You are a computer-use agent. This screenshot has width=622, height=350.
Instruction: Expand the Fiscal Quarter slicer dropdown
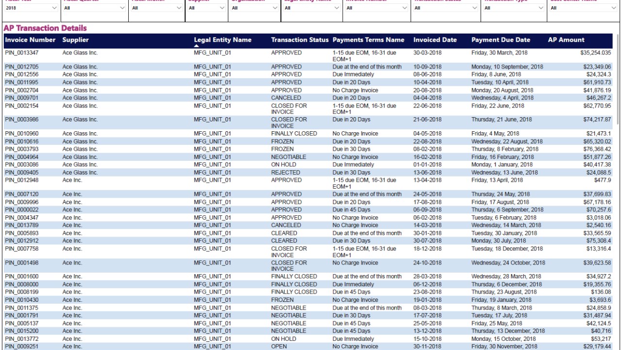tap(94, 8)
